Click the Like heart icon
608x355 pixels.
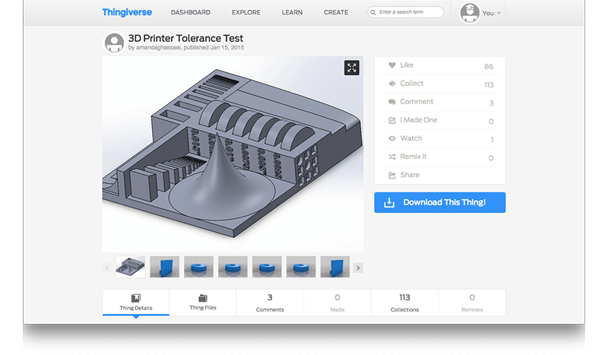tap(392, 65)
